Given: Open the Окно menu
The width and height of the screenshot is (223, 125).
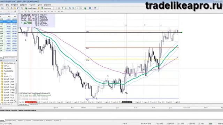Looking at the screenshot, I should coord(40,5).
